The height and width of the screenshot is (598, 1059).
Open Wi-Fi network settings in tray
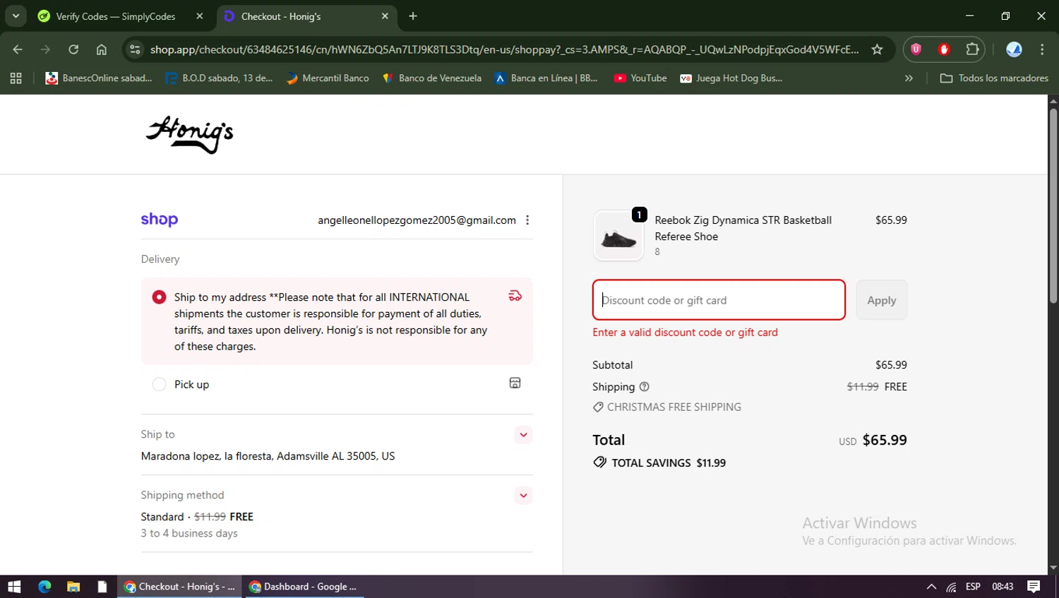point(952,587)
